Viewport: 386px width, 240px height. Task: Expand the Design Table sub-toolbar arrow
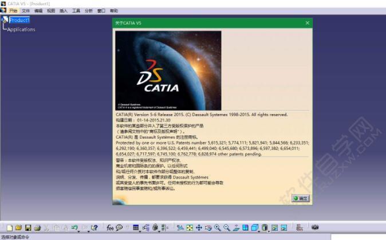click(140, 231)
